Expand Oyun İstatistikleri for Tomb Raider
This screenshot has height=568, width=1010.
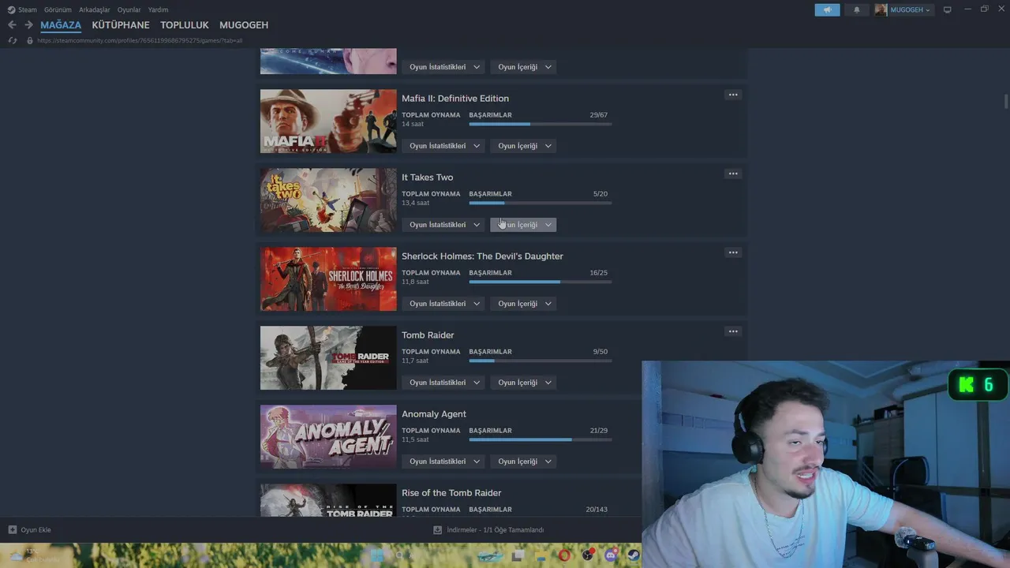coord(443,383)
